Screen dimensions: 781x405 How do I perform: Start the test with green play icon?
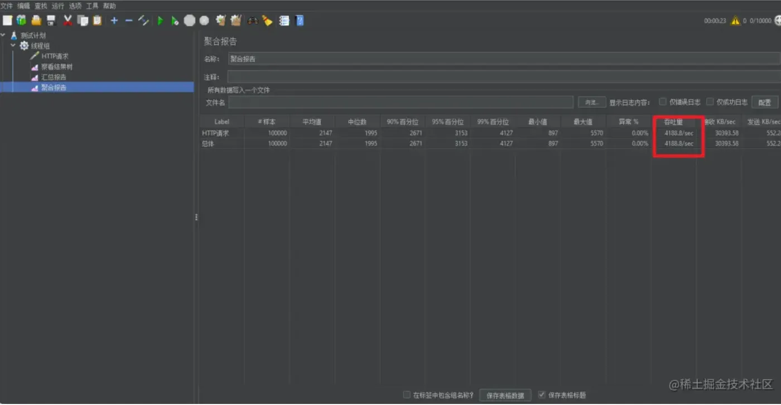tap(160, 21)
